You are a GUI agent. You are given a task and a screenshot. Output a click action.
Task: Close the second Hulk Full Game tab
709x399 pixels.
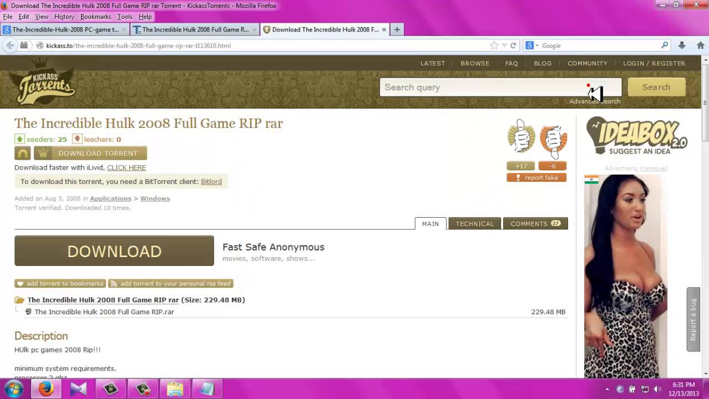pos(255,29)
